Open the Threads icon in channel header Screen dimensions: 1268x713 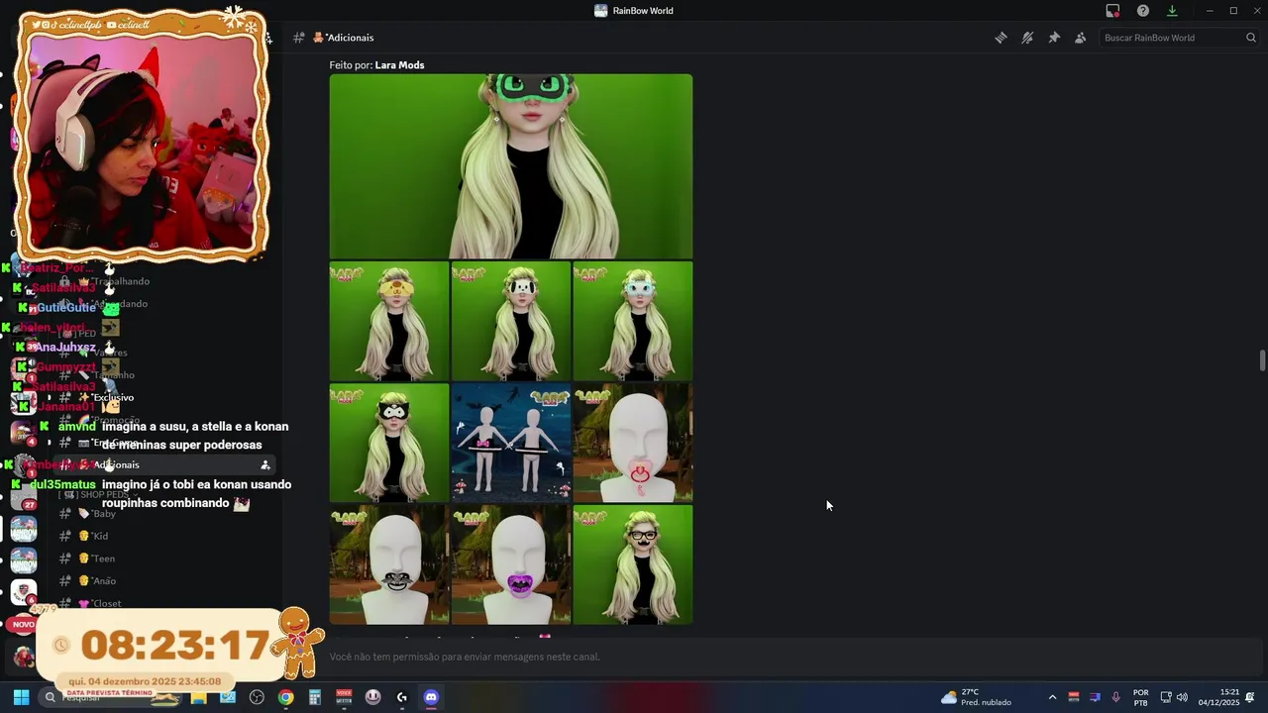(x=1001, y=38)
